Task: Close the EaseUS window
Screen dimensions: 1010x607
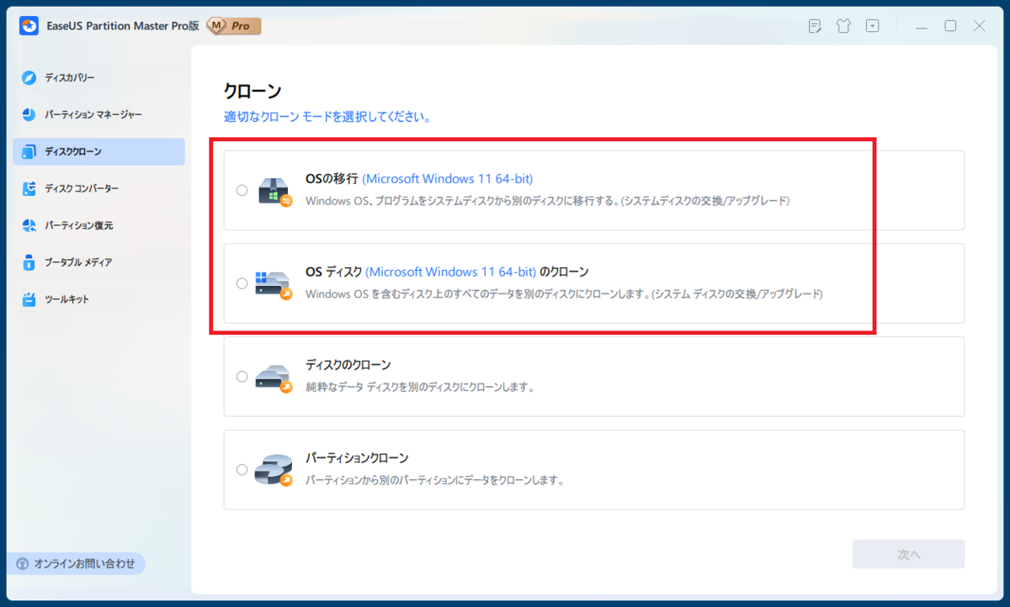Action: point(979,26)
